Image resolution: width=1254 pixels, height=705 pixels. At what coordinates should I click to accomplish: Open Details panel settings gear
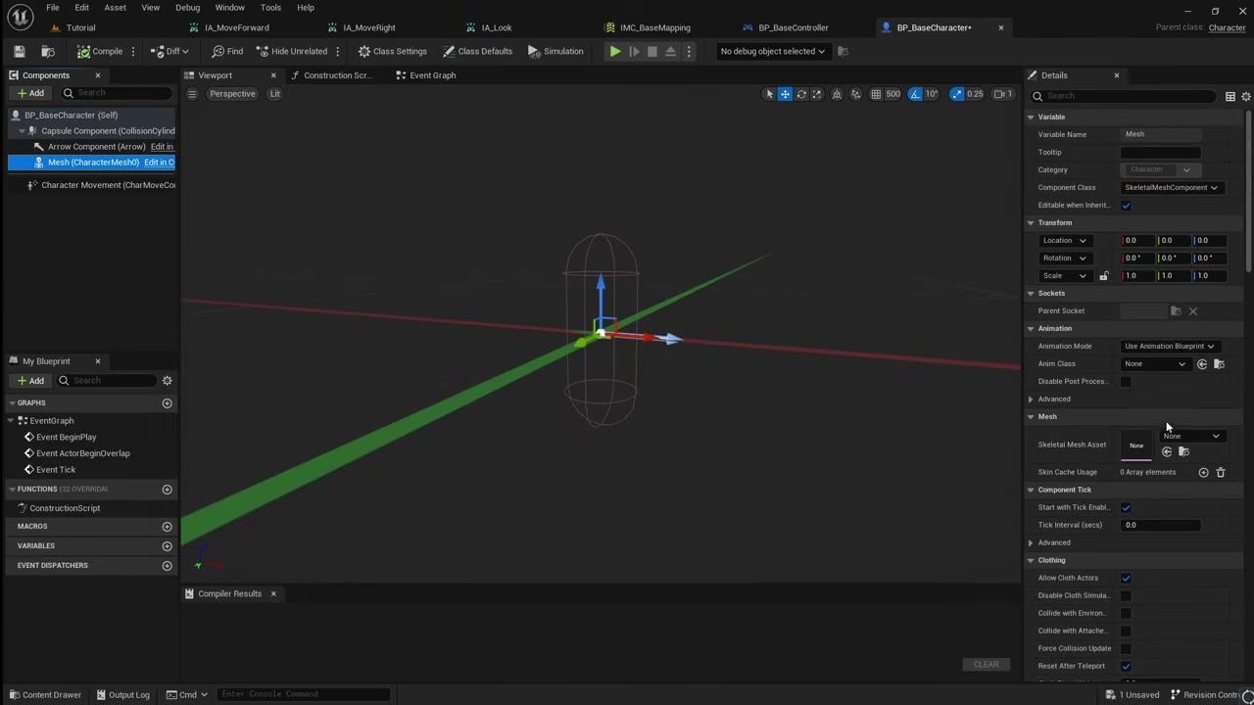point(1246,96)
